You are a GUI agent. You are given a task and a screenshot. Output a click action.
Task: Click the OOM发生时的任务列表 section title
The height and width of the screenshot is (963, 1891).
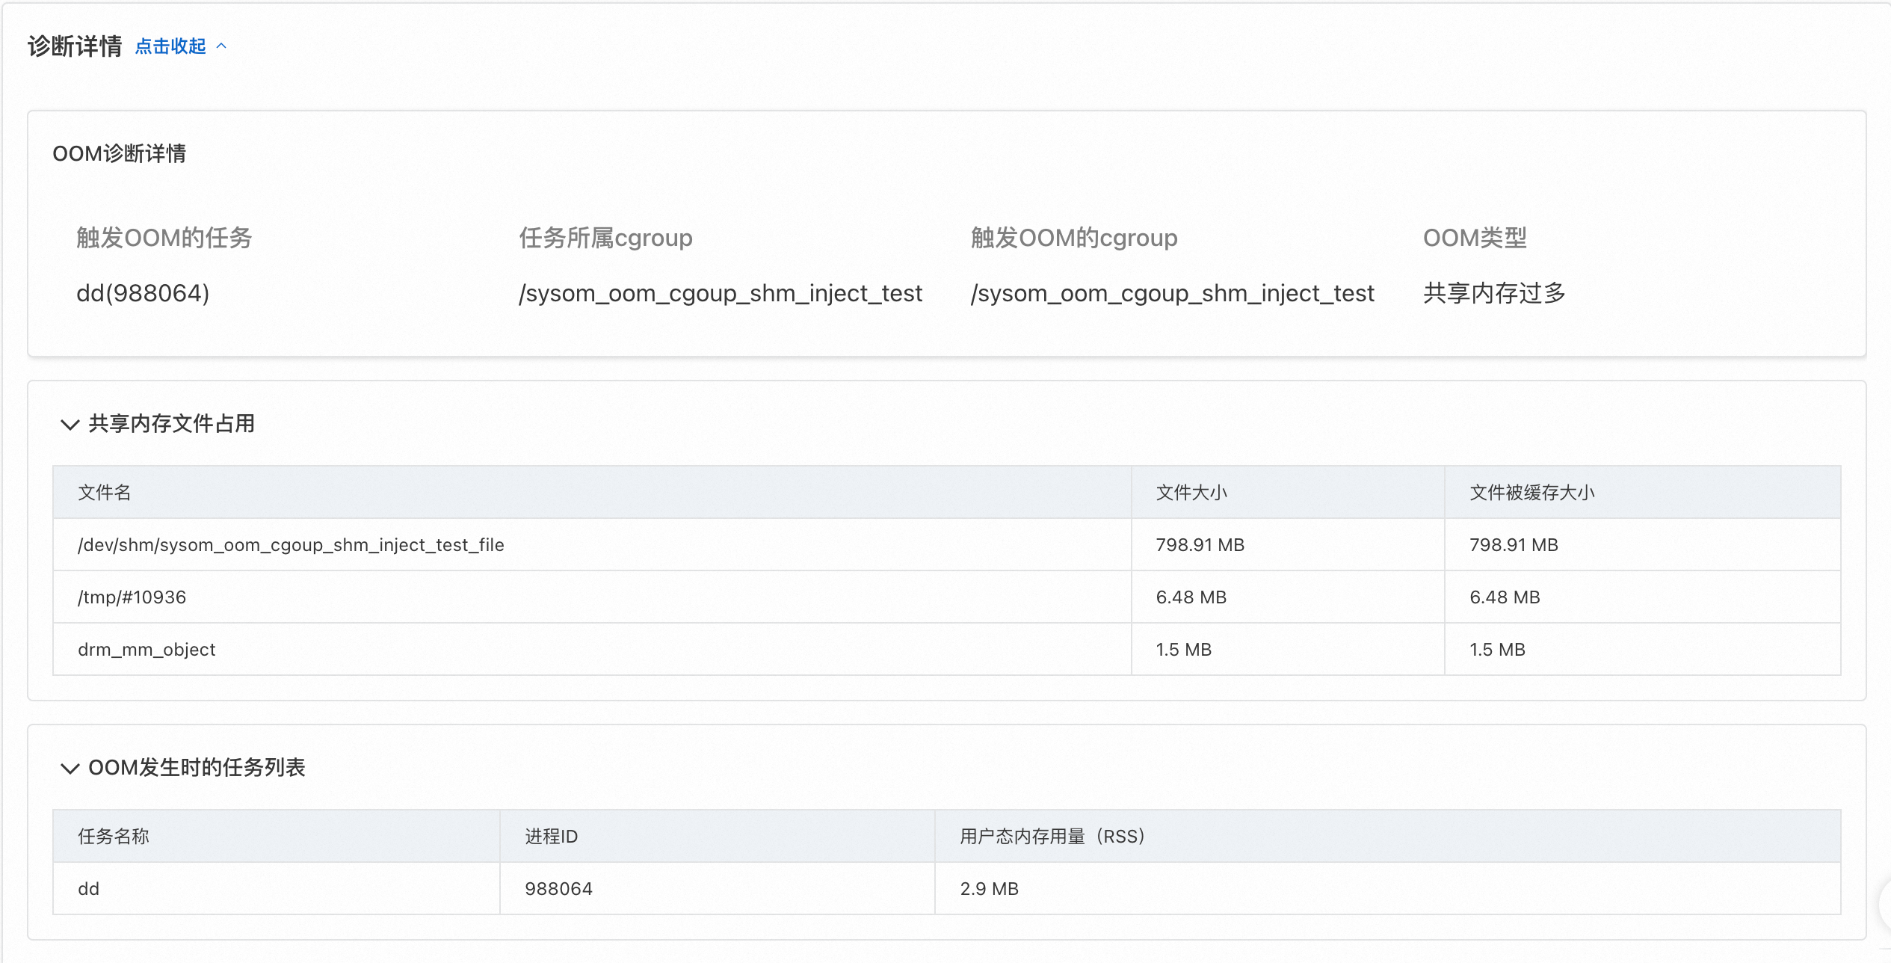coord(197,768)
